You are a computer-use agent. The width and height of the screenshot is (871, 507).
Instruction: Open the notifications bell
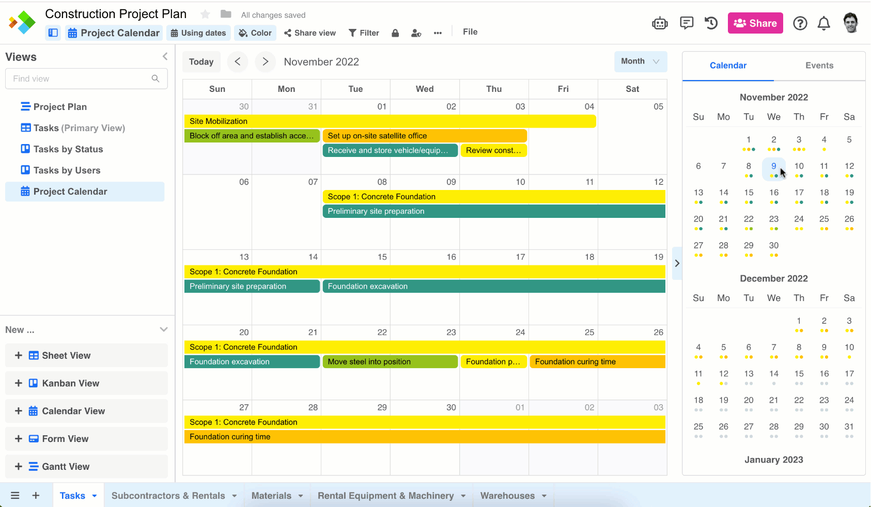coord(823,23)
